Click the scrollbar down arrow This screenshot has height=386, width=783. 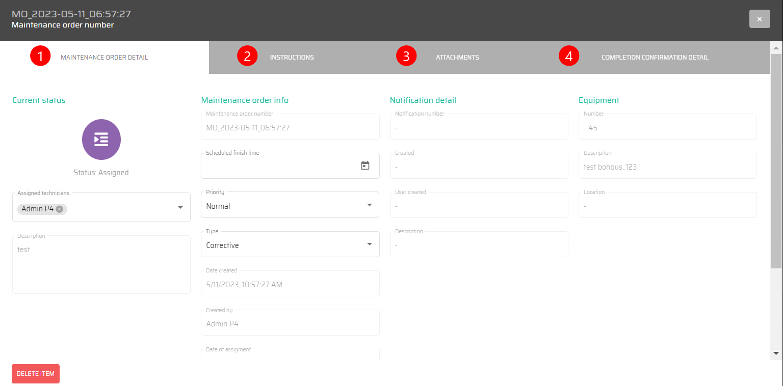(x=776, y=353)
